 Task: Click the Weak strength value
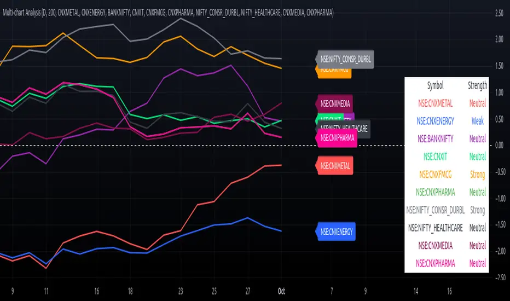[477, 120]
